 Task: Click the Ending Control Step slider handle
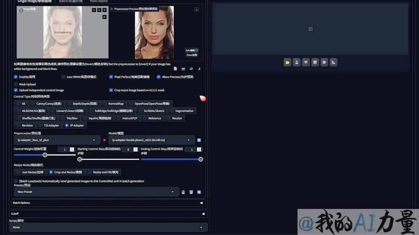pos(201,159)
